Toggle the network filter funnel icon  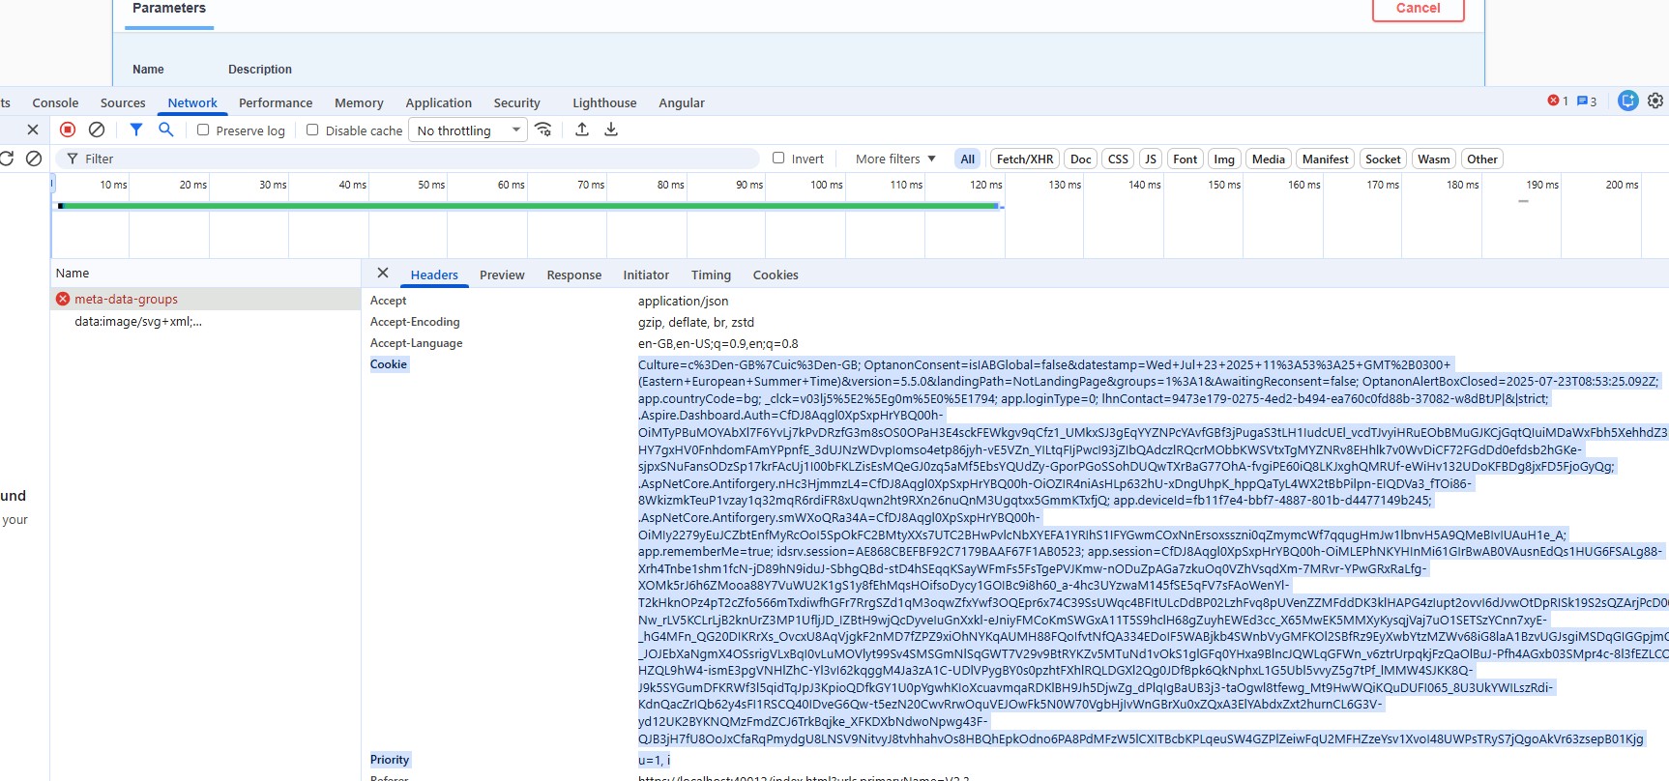(x=136, y=130)
